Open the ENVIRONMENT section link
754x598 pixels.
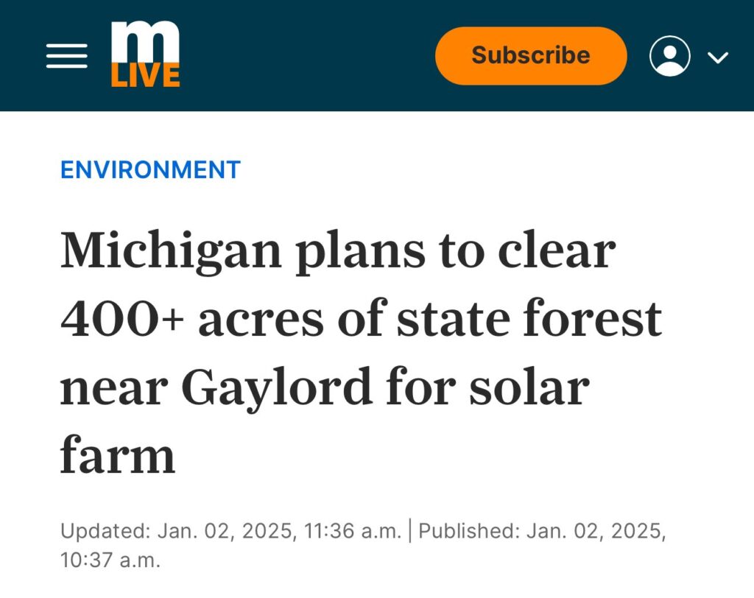tap(150, 170)
